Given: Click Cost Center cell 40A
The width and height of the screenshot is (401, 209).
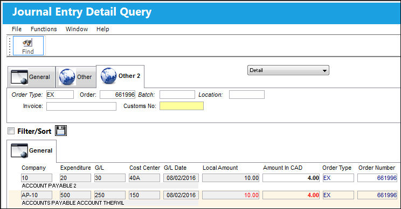Looking at the screenshot, I should (144, 178).
